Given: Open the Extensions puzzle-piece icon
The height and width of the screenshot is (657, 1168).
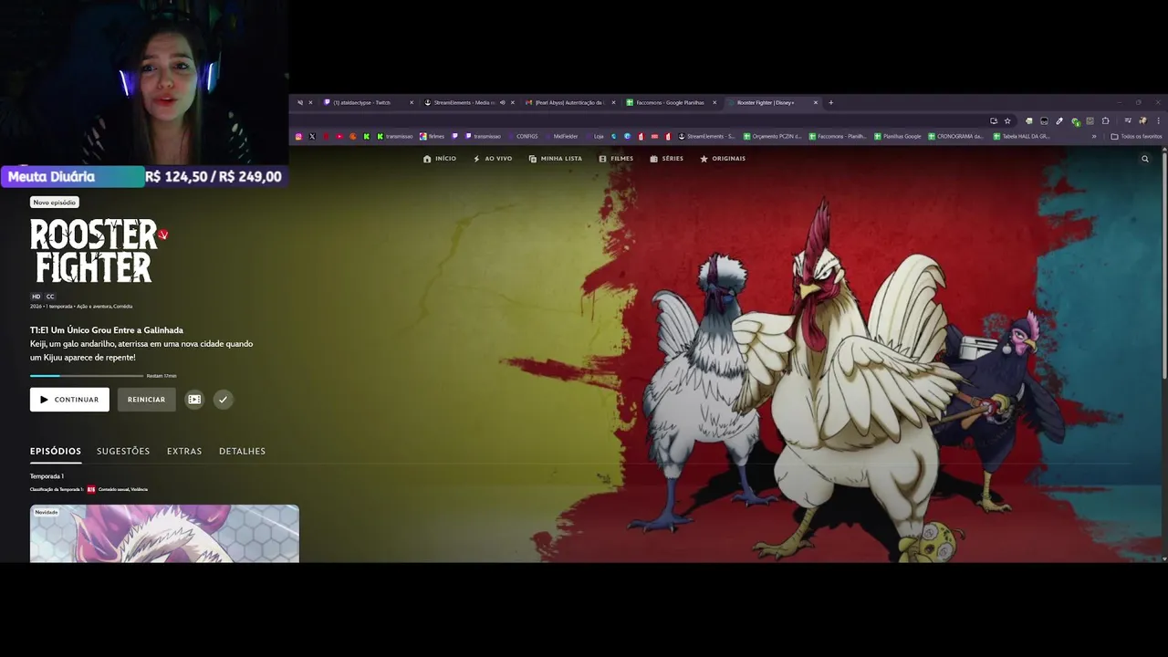Looking at the screenshot, I should click(1105, 120).
